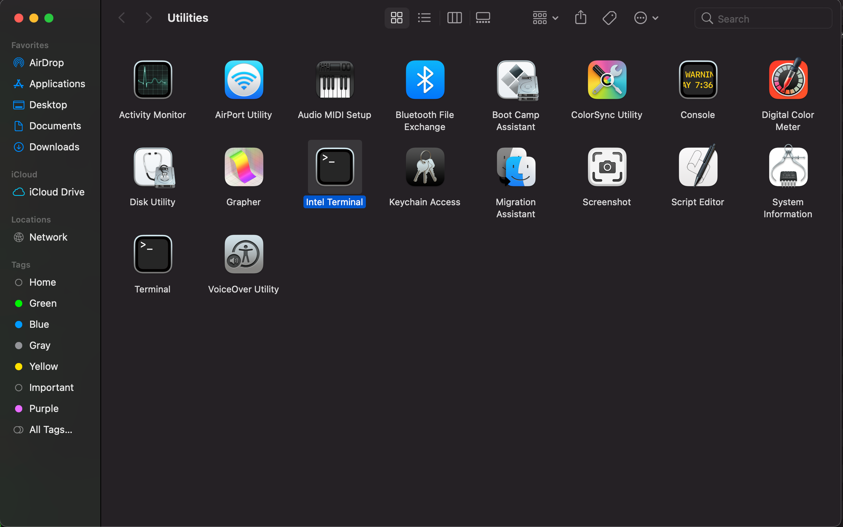The height and width of the screenshot is (527, 843).
Task: Select the Digital Color Meter icon
Action: pos(788,80)
